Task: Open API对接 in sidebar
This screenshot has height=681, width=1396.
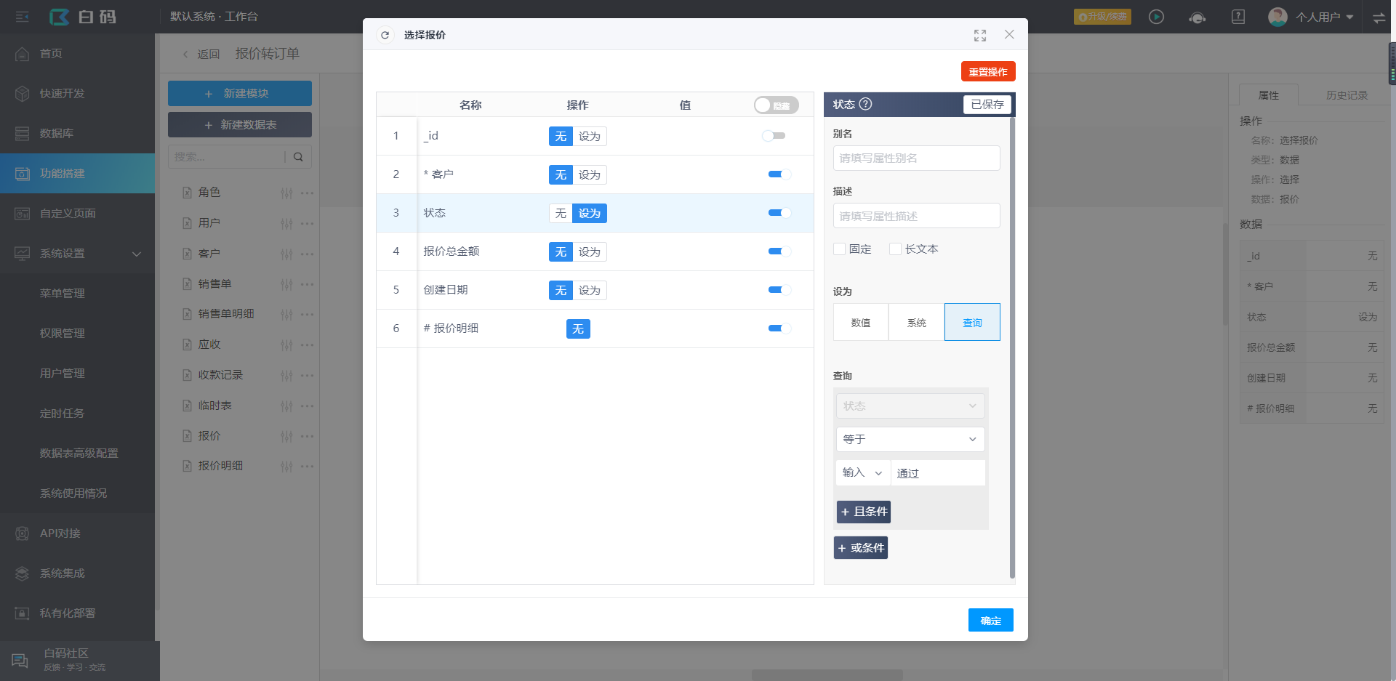Action: (77, 533)
